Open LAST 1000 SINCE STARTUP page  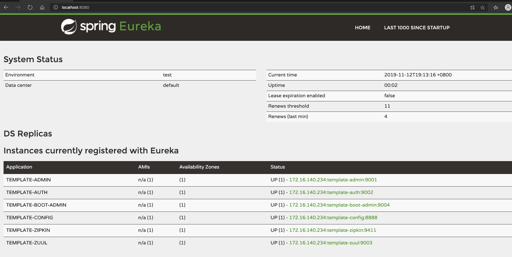pos(417,28)
